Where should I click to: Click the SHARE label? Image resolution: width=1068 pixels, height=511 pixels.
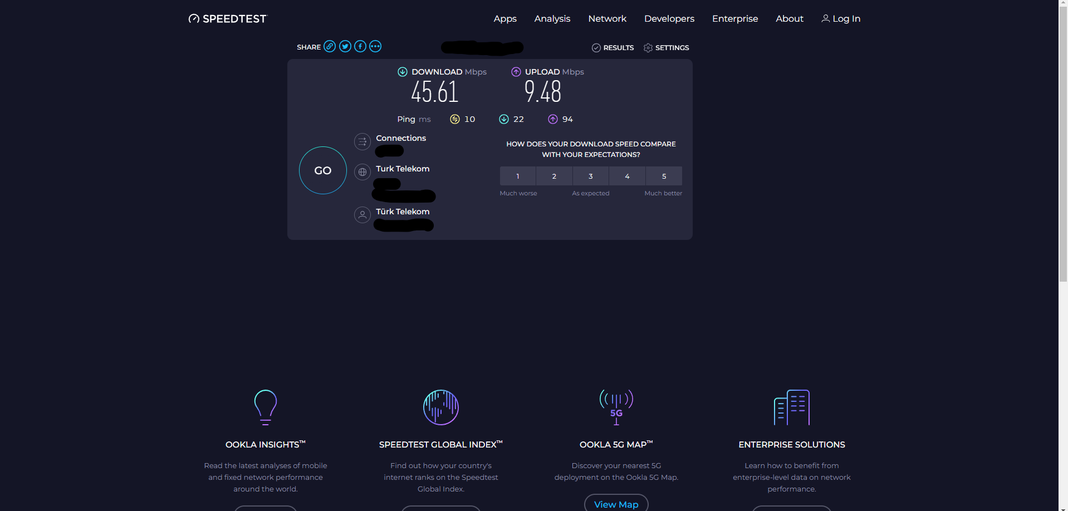coord(309,47)
